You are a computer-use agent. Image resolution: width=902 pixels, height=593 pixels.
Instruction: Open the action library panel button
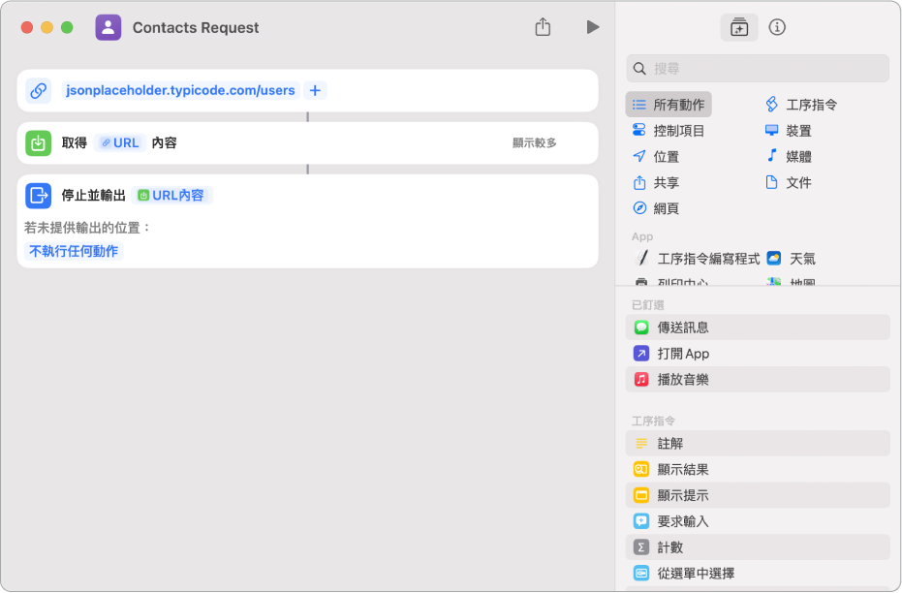click(738, 27)
